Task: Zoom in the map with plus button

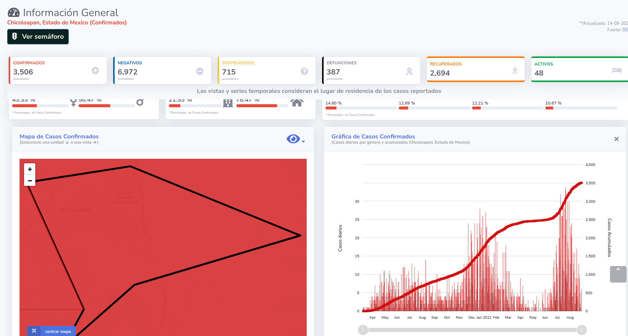Action: click(30, 169)
